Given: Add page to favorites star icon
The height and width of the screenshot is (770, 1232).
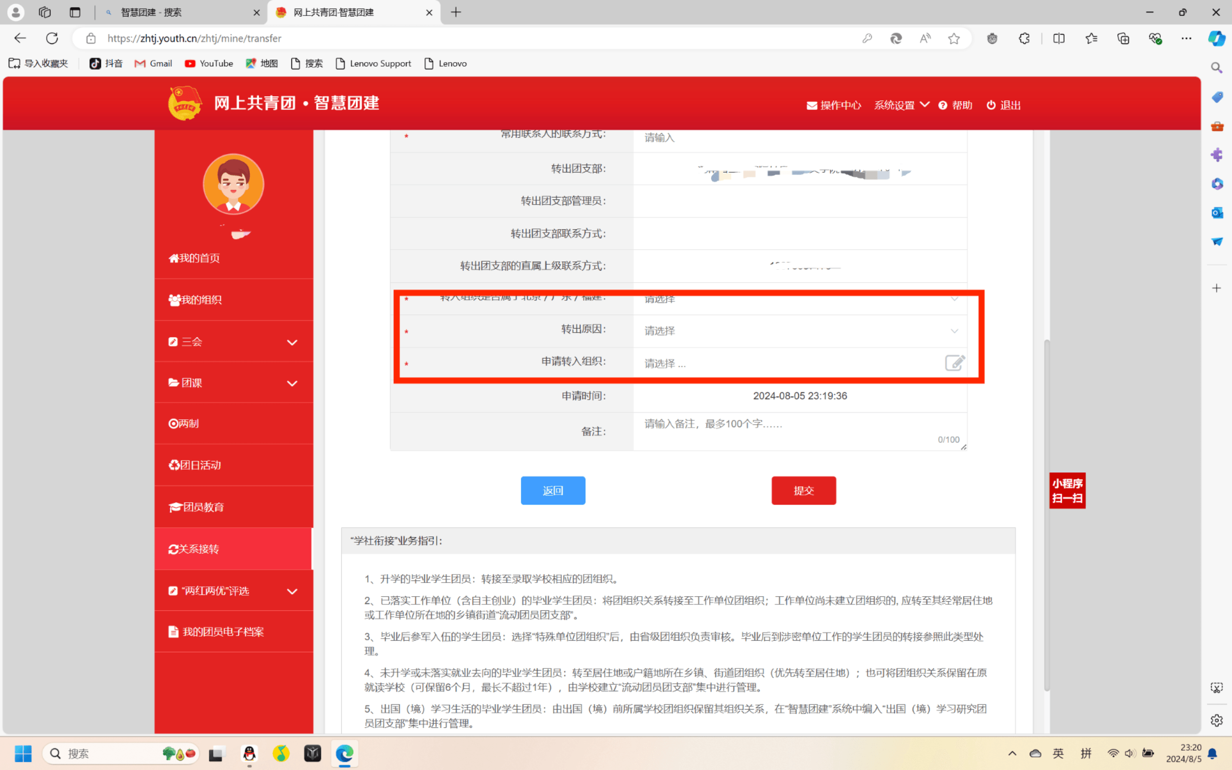Looking at the screenshot, I should click(x=954, y=39).
